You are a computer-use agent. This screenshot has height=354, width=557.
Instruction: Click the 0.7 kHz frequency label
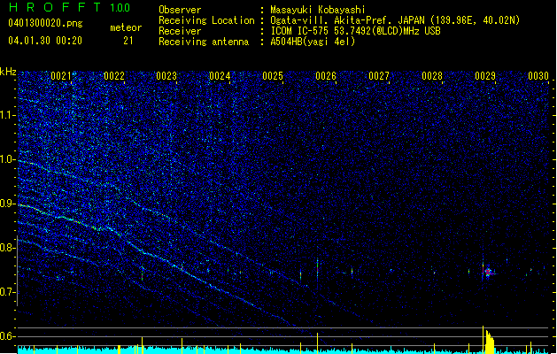point(7,292)
